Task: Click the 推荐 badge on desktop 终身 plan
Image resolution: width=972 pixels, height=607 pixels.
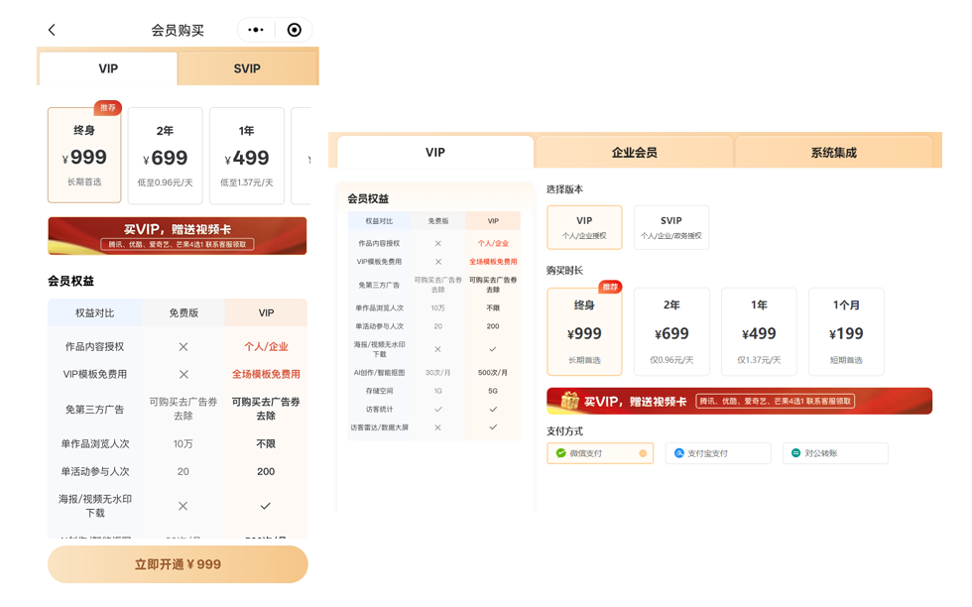Action: (610, 288)
